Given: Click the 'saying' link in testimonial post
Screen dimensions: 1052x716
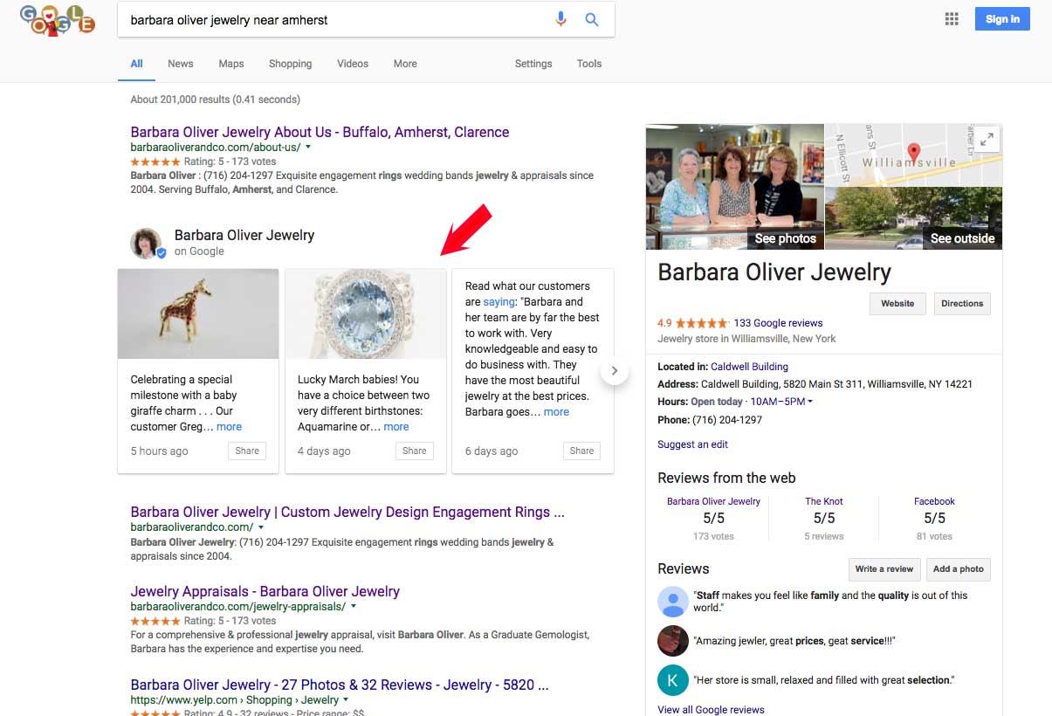Looking at the screenshot, I should 499,302.
